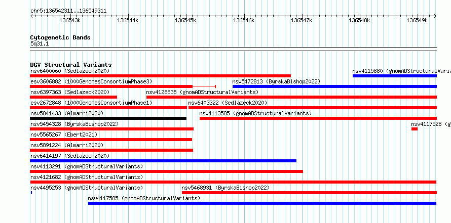Open nsv5454328 (ByrskaBishop2022) label
The image size is (451, 223).
pyautogui.click(x=74, y=124)
